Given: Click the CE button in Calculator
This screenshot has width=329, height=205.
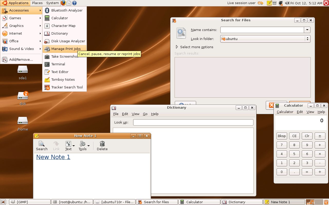Looking at the screenshot, I should (x=294, y=136).
